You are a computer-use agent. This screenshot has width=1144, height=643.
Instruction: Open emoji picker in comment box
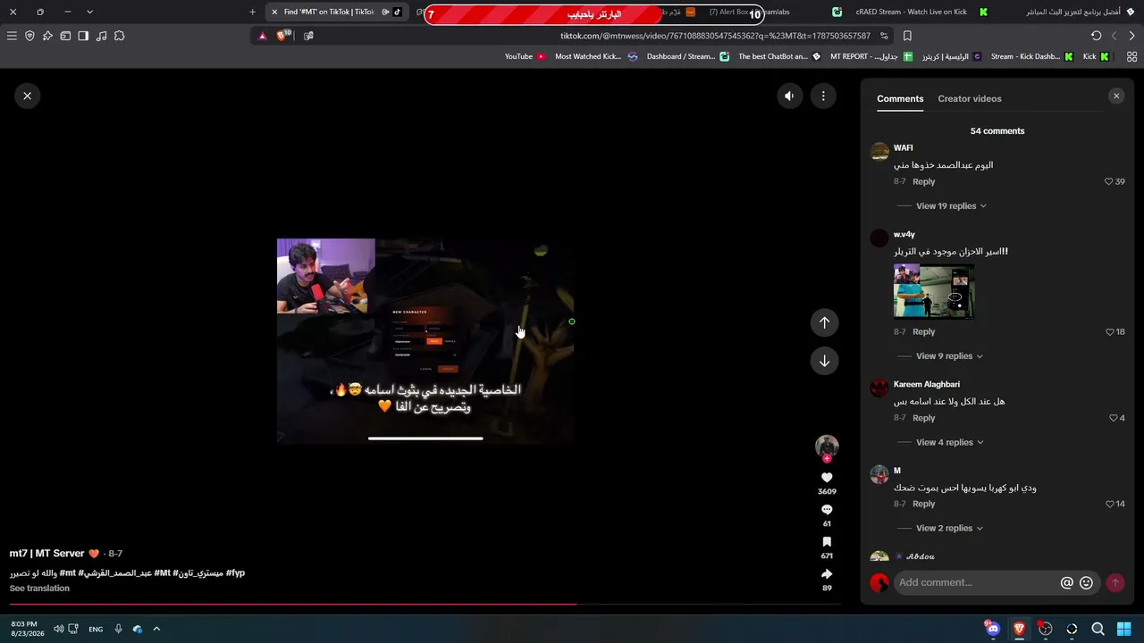pos(1086,583)
